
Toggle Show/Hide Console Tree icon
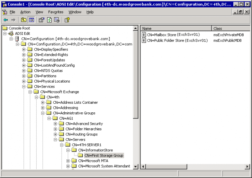31,20
